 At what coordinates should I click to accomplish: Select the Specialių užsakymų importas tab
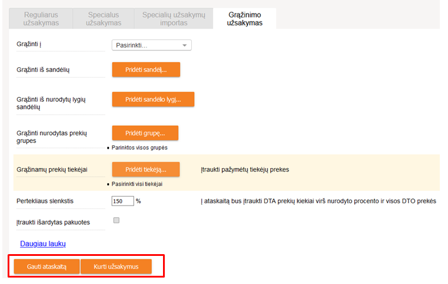click(x=174, y=18)
